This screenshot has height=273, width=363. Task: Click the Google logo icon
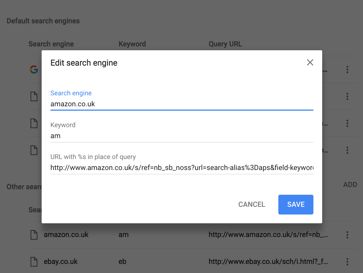point(34,69)
